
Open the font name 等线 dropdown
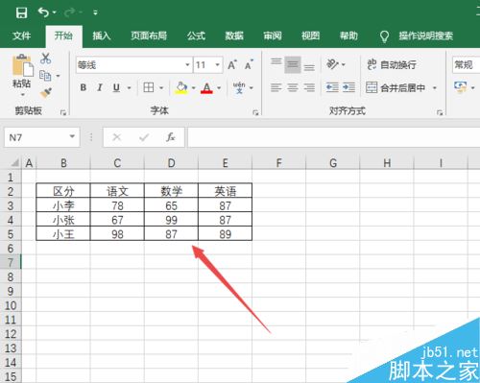(187, 65)
